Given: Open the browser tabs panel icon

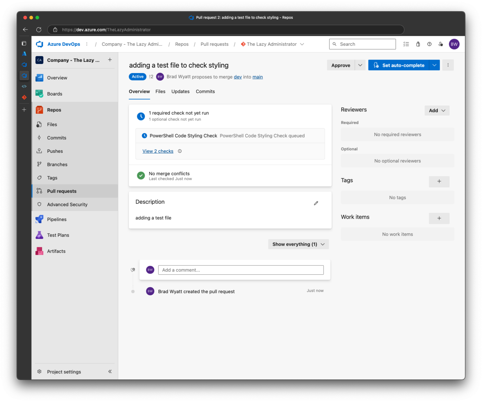Looking at the screenshot, I should (24, 43).
